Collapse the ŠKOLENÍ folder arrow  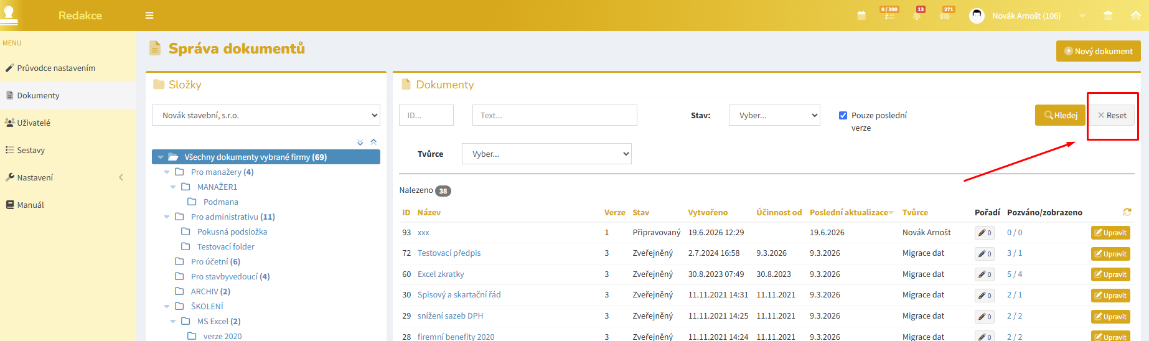pyautogui.click(x=167, y=307)
